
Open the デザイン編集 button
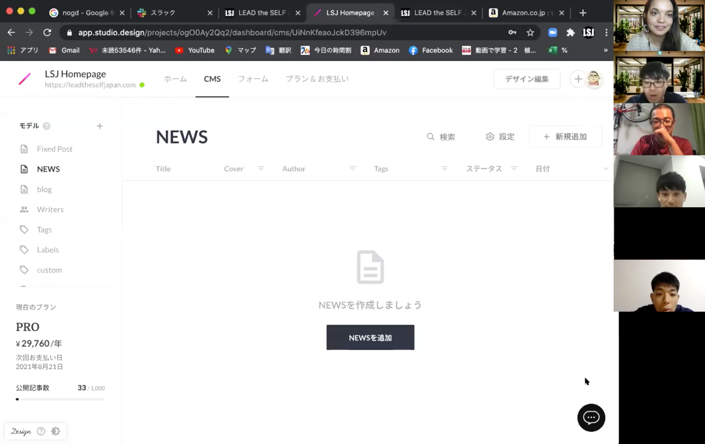coord(527,79)
